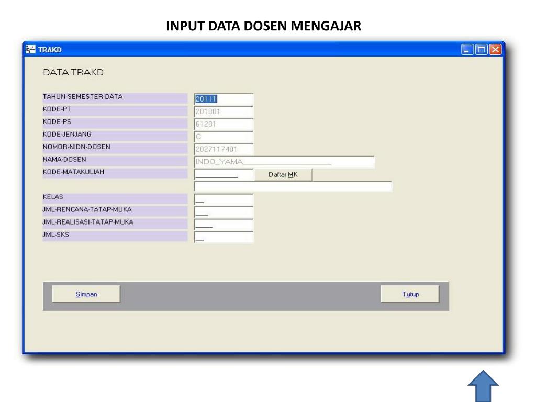This screenshot has height=402, width=536.
Task: Focus the JML-SKS input field
Action: point(224,237)
